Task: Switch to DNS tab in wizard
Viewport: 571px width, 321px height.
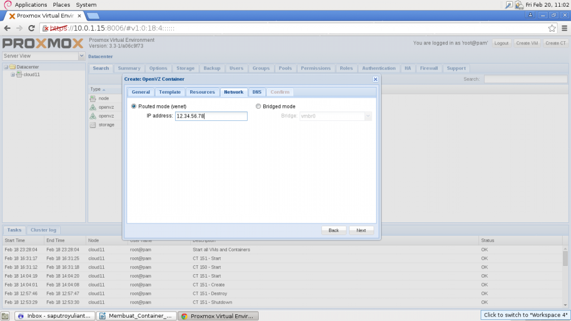Action: [x=257, y=92]
